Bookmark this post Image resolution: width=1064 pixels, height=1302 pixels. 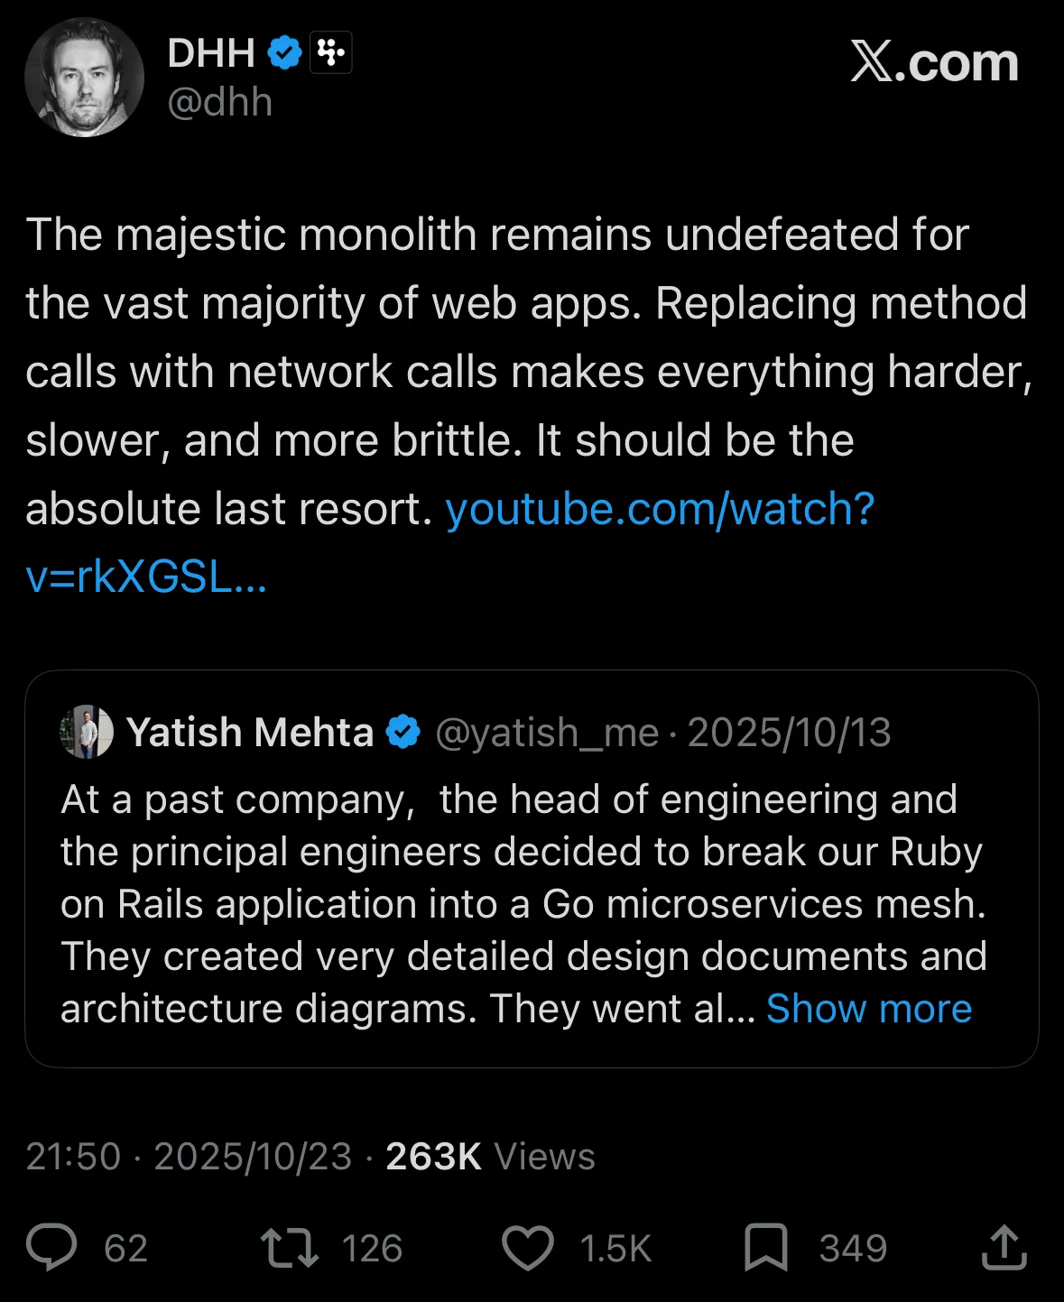(765, 1248)
